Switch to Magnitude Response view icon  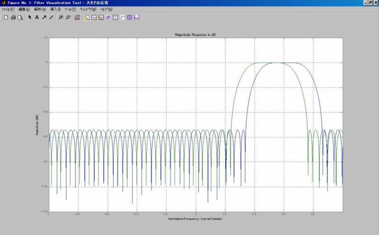tap(87, 17)
